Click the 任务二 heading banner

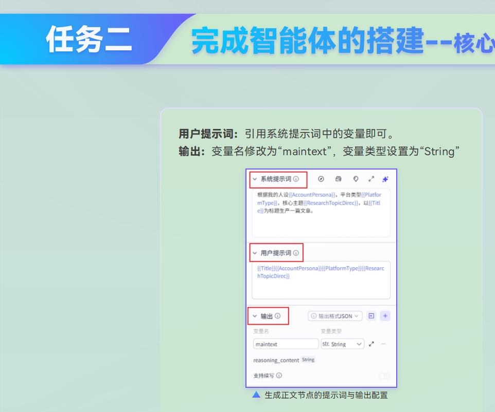89,39
